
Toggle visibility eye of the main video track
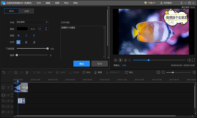click(x=12, y=86)
